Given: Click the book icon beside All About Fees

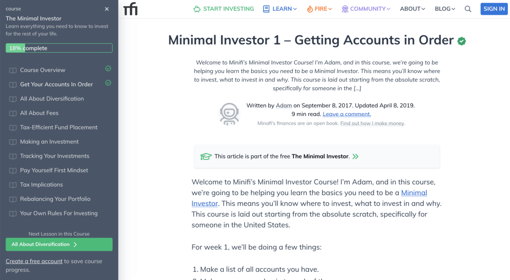Looking at the screenshot, I should pos(13,113).
